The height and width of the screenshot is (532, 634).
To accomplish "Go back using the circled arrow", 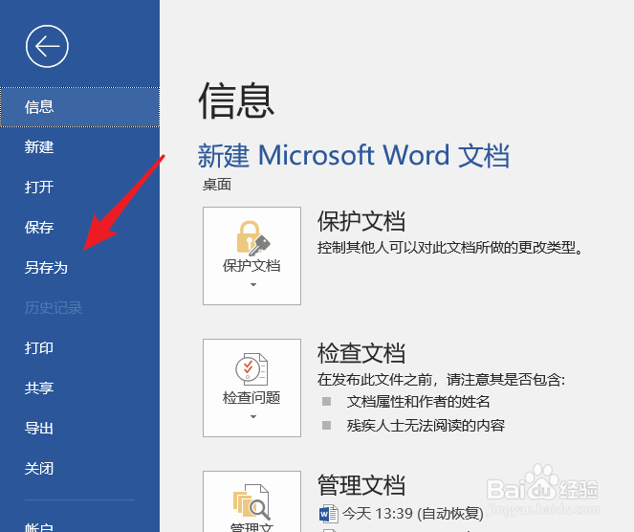I will click(47, 46).
